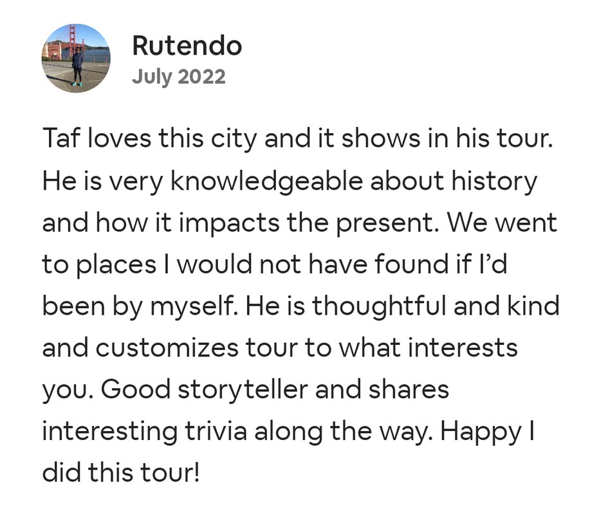Click the closing text 'did this tour!'
This screenshot has height=525, width=608.
[122, 472]
